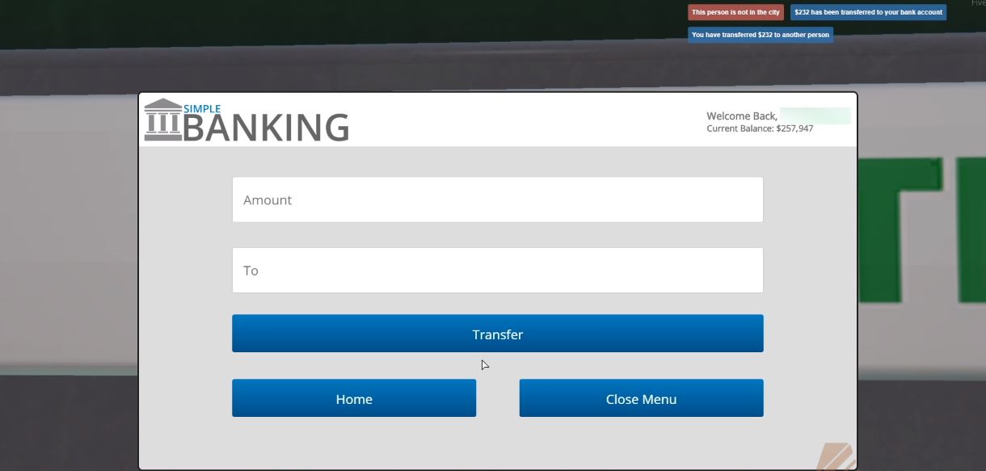This screenshot has height=471, width=986.
Task: Click the '$232 has been transferred to your bank account' banner
Action: (x=868, y=12)
